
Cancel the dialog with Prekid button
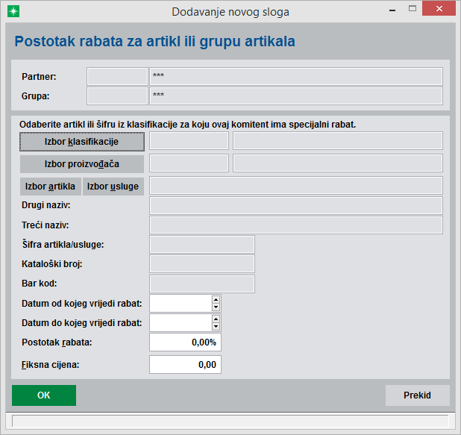[x=418, y=395]
